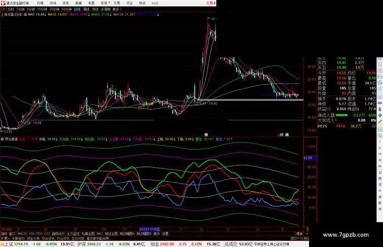Screen dimensions: 383x247
Task: Select the 主力监控 indicator tab
Action: [x=73, y=234]
